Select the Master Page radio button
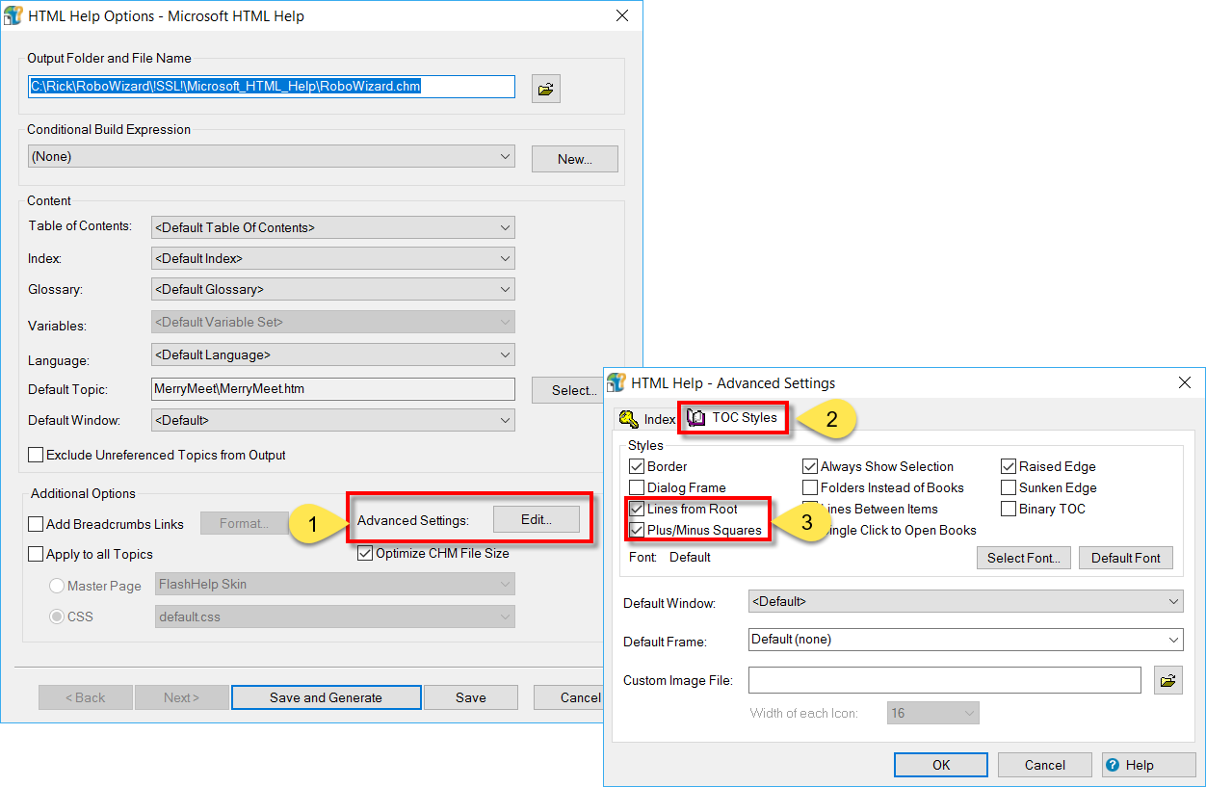 tap(57, 586)
